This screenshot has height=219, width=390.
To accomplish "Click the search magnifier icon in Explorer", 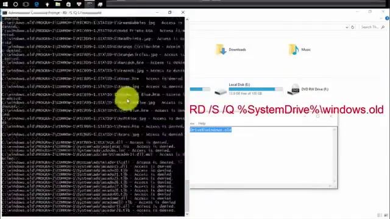I will coord(383,27).
